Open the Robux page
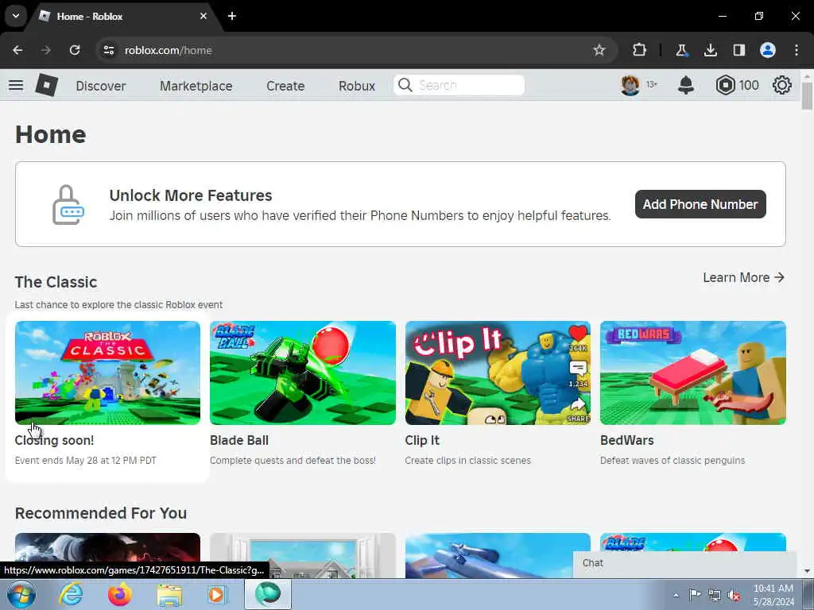814x610 pixels. [x=357, y=86]
